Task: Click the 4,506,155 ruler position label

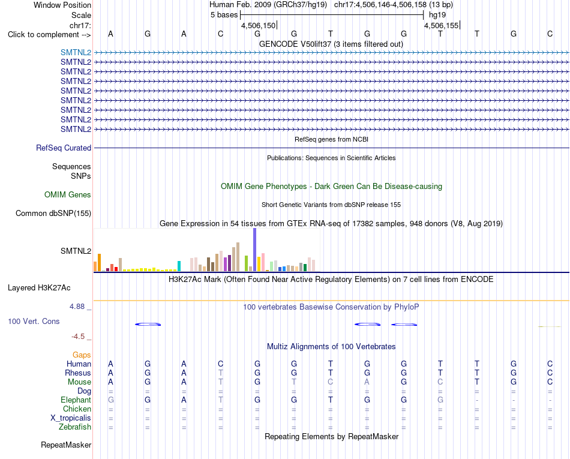Action: point(442,25)
